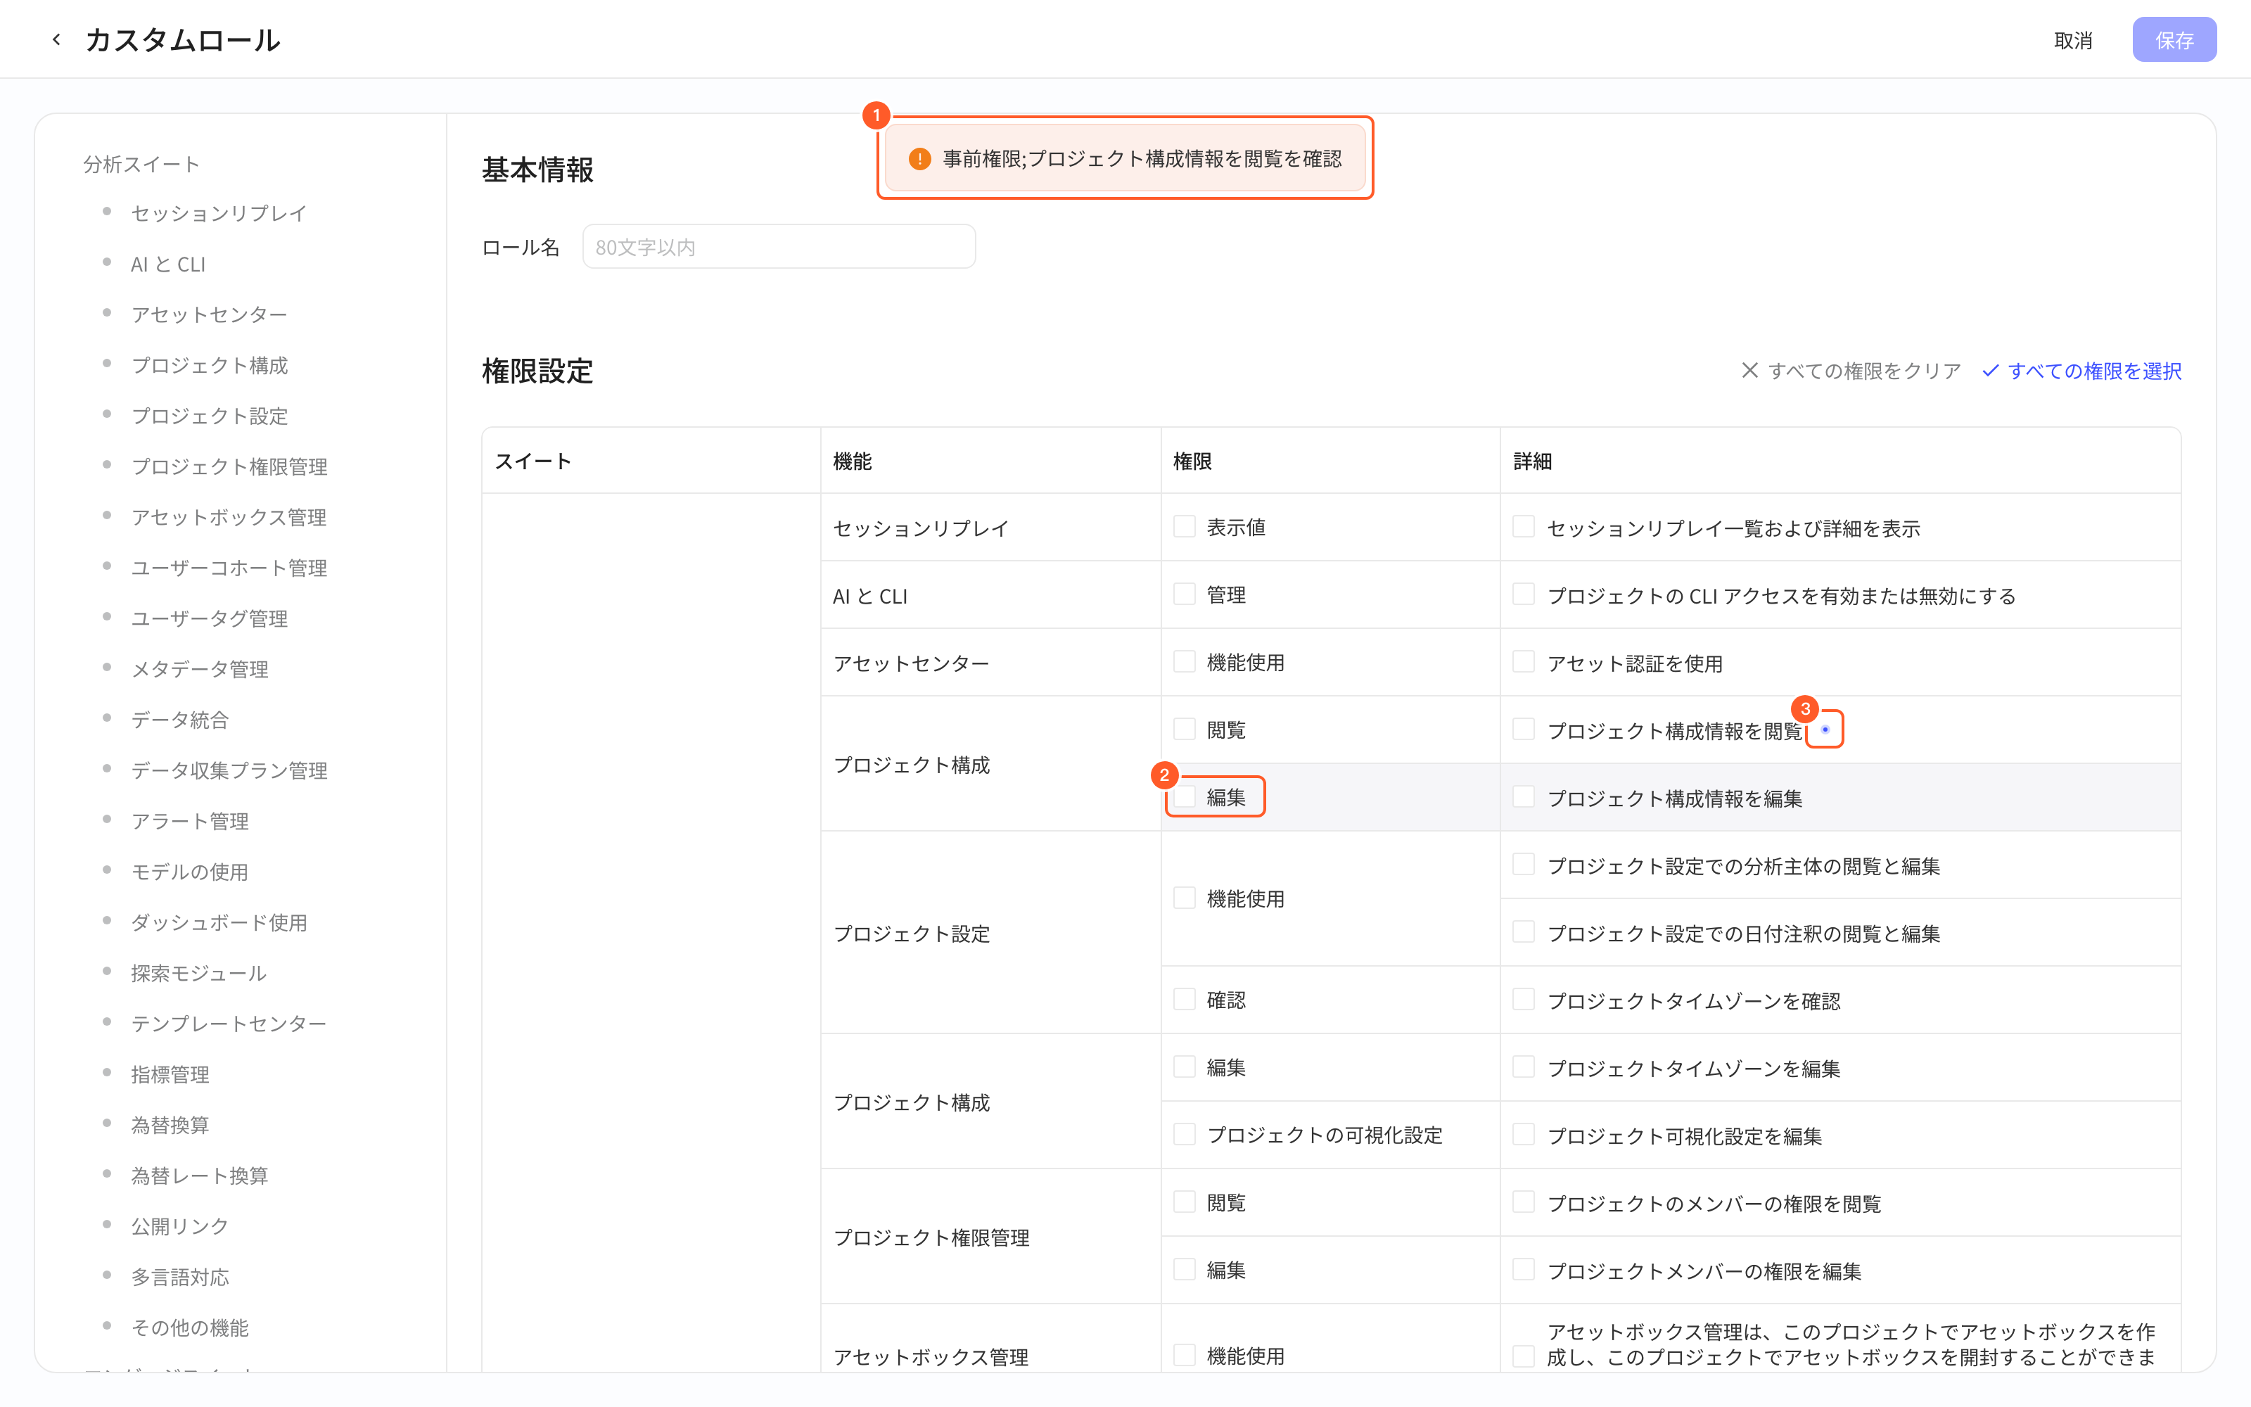Select 多言語対応 in sidebar
Image resolution: width=2251 pixels, height=1407 pixels.
179,1277
